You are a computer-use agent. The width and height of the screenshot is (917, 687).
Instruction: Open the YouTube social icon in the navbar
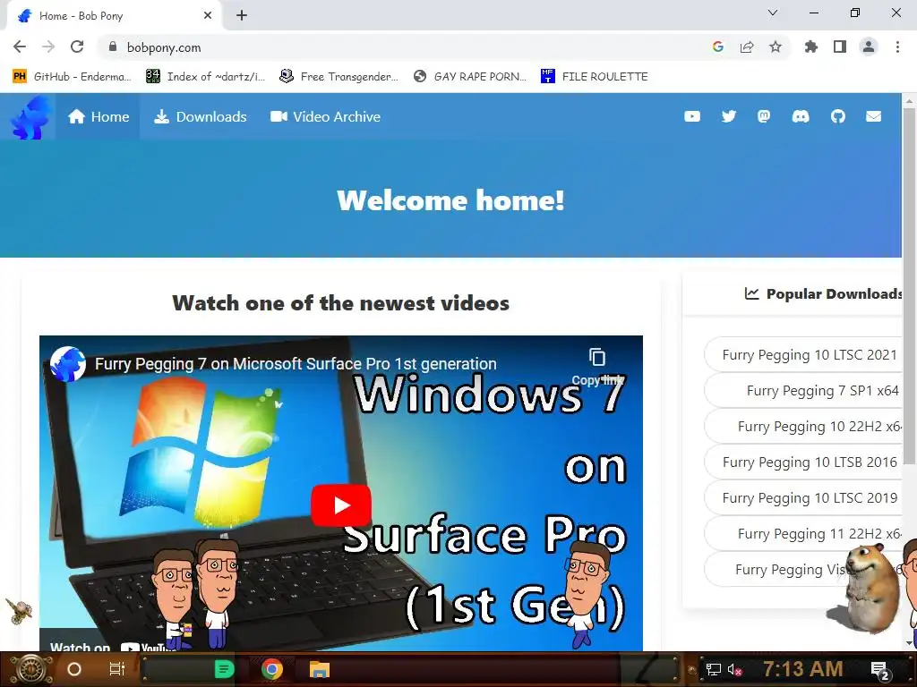click(x=692, y=117)
